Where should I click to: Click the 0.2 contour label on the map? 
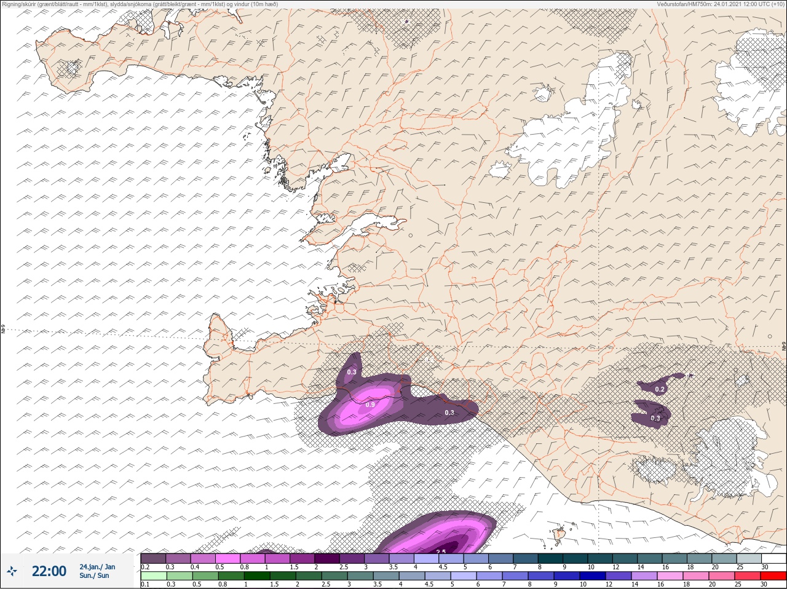660,389
